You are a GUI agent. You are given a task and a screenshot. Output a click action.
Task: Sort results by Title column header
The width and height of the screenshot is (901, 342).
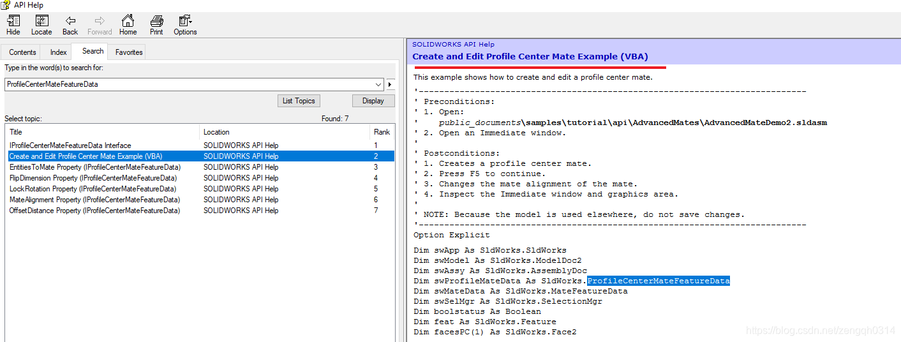pyautogui.click(x=102, y=132)
